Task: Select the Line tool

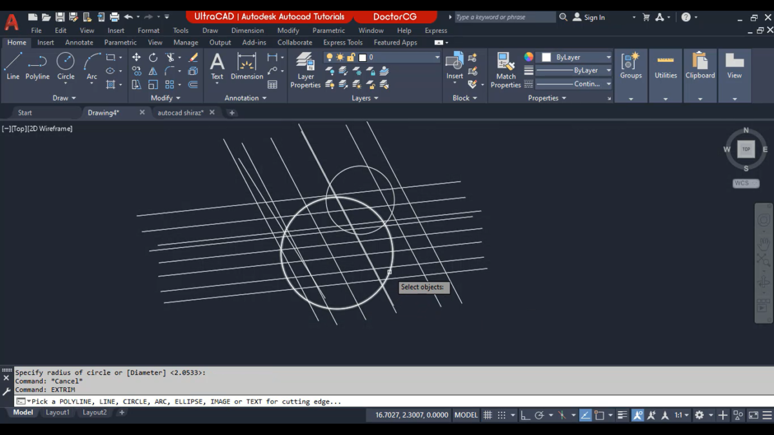Action: click(x=13, y=66)
